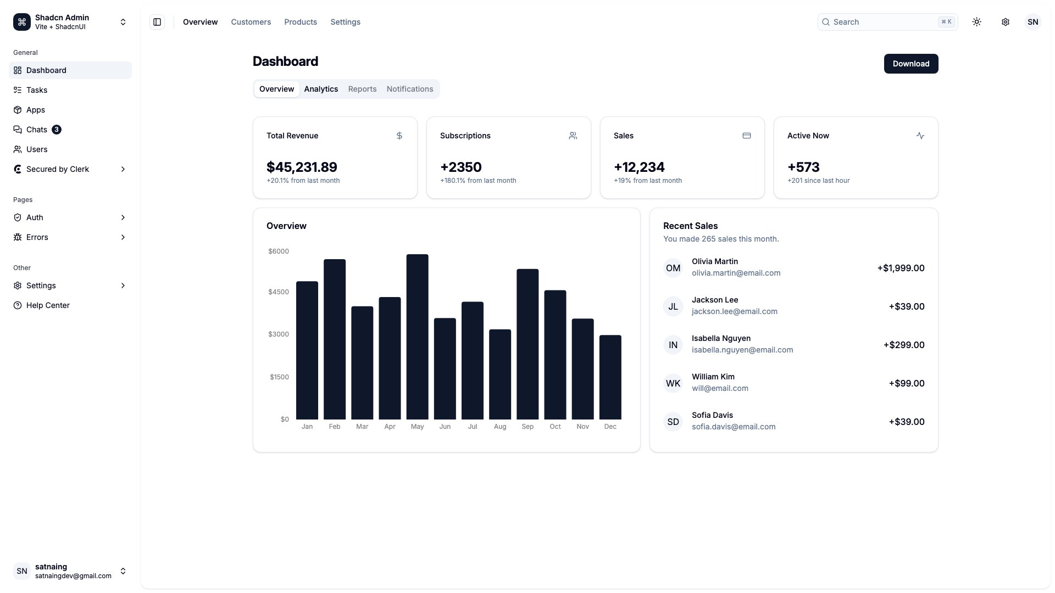The width and height of the screenshot is (1055, 593).
Task: Click the Active Now activity icon
Action: click(x=920, y=136)
